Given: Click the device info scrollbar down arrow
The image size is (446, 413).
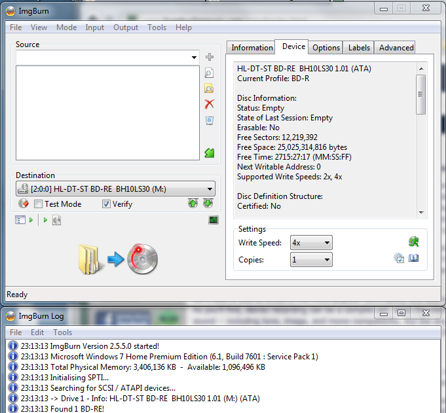Looking at the screenshot, I should [x=421, y=212].
